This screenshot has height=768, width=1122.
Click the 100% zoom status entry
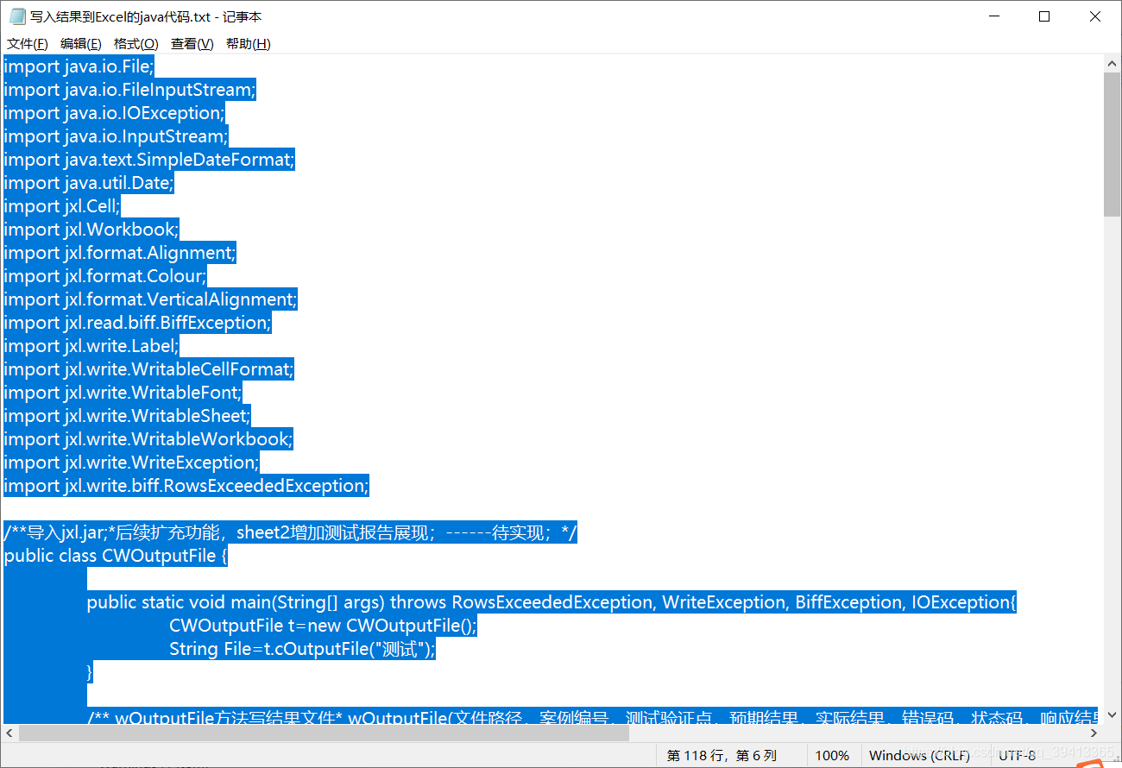click(x=832, y=755)
